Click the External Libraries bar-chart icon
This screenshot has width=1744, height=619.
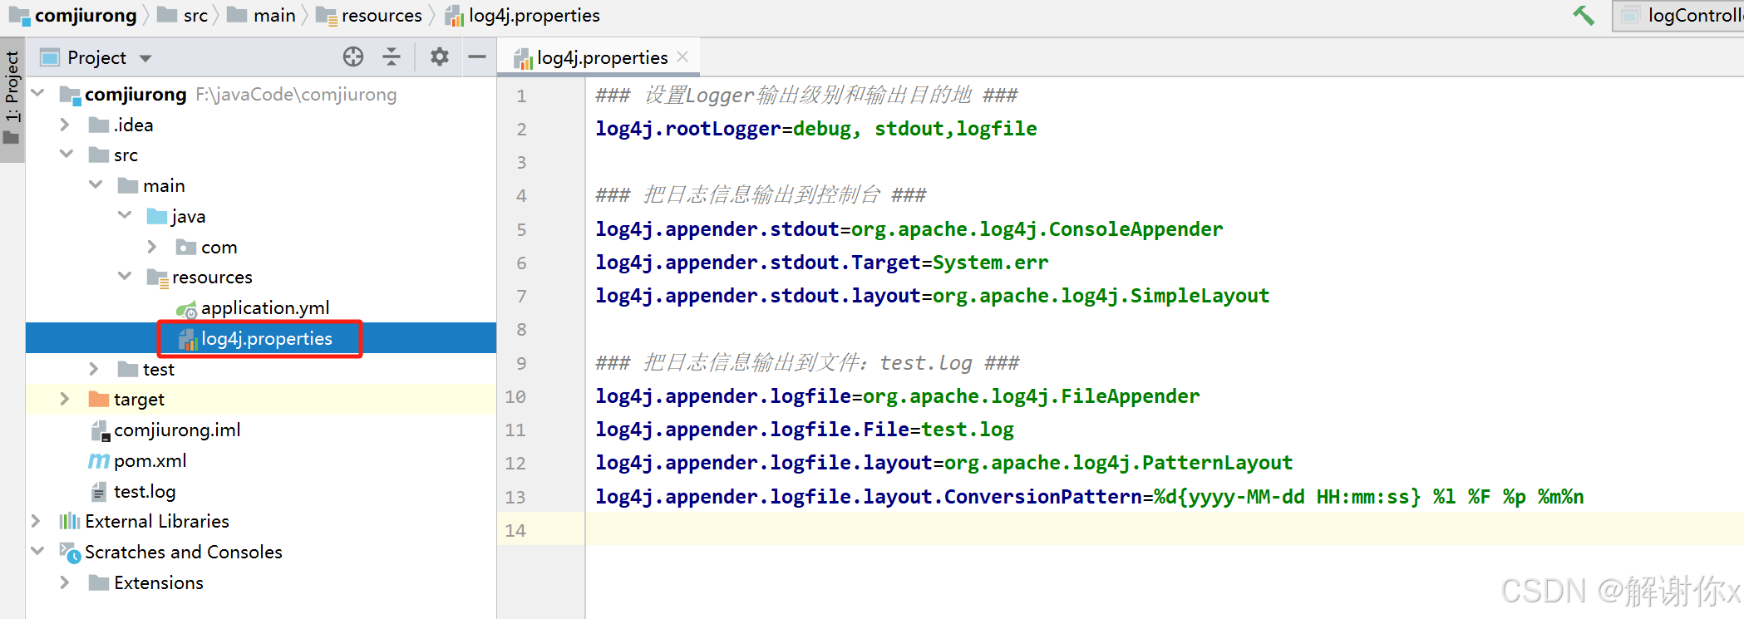pyautogui.click(x=70, y=521)
